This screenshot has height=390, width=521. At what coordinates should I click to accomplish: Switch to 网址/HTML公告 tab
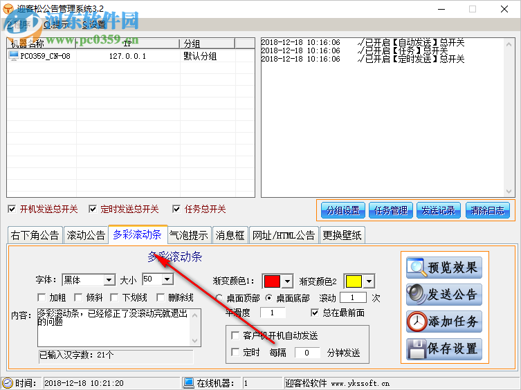click(x=284, y=235)
